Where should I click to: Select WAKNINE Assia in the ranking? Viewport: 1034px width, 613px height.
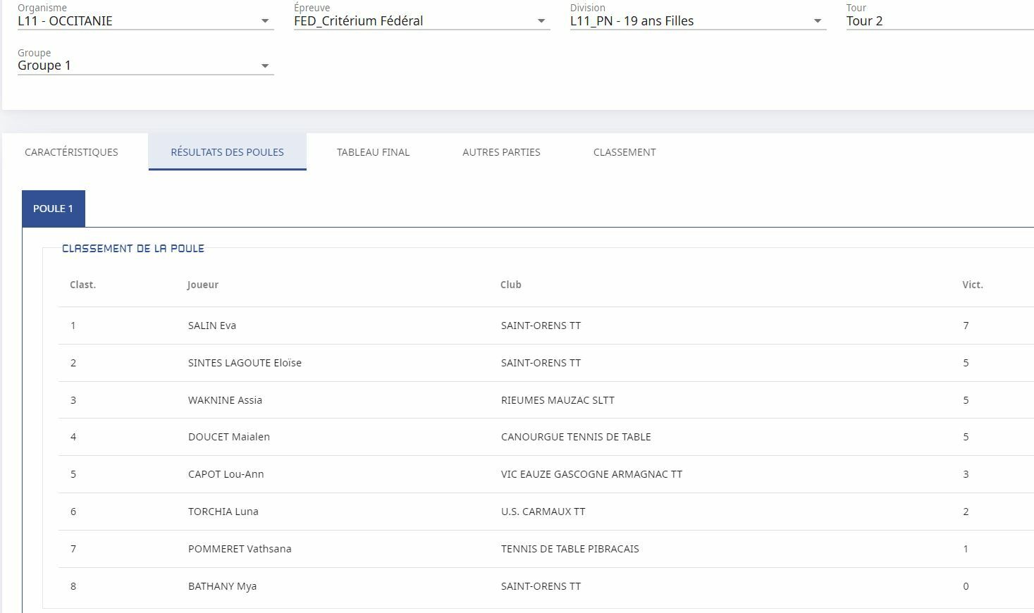click(225, 400)
